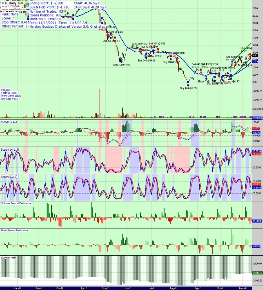Click the Buy 286 @17.64 arrow marker
This screenshot has height=290, width=263.
point(111,38)
